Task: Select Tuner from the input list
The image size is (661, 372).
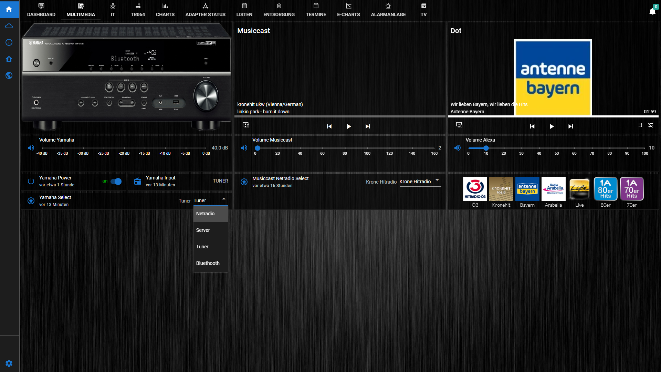Action: [211, 247]
